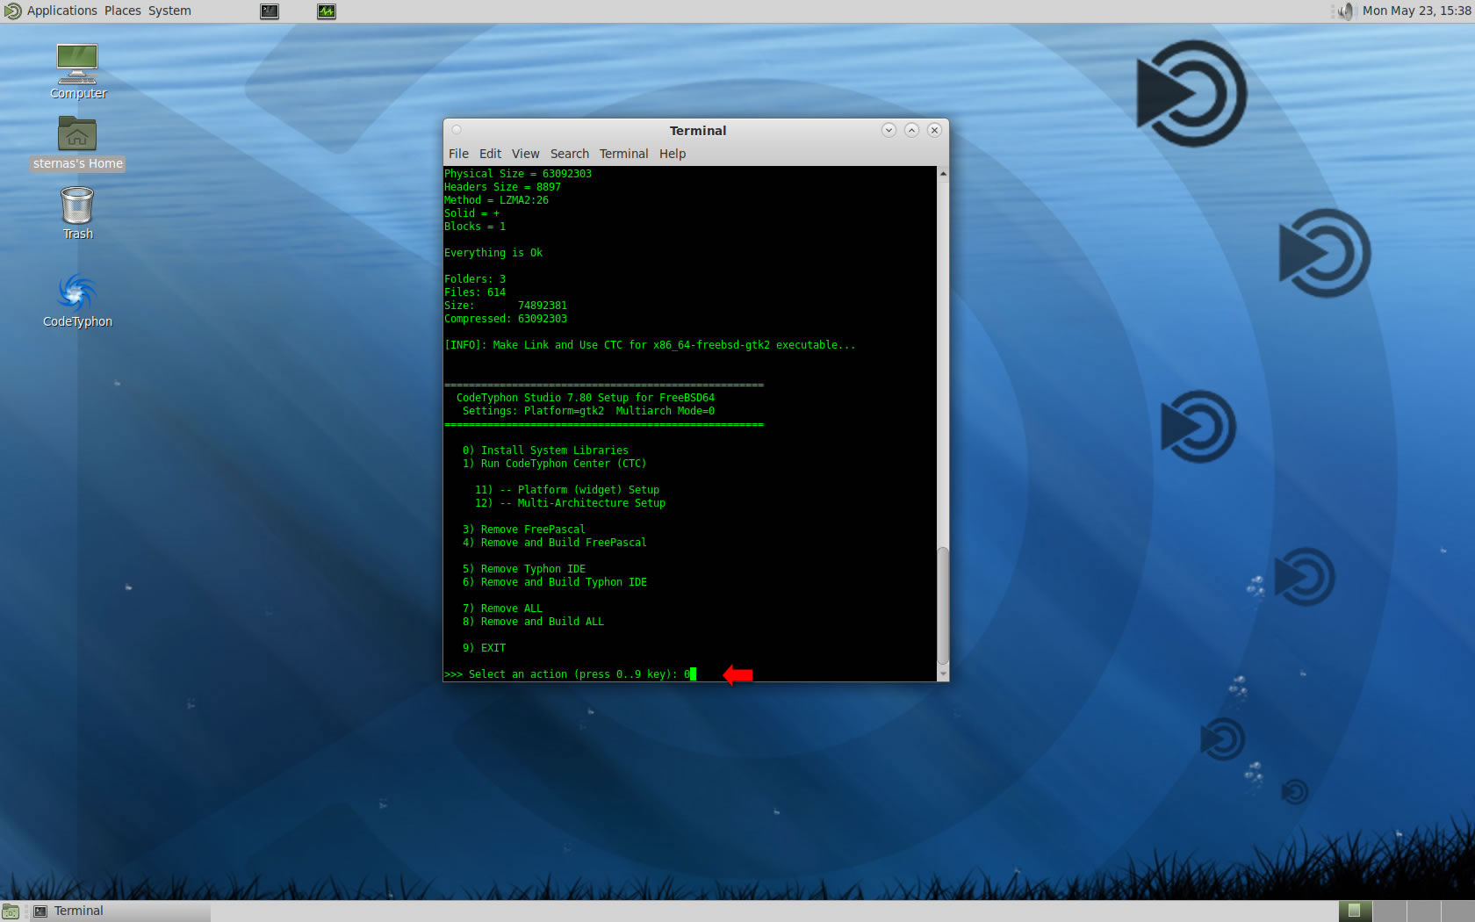This screenshot has height=922, width=1475.
Task: Open the Places menu
Action: 123,11
